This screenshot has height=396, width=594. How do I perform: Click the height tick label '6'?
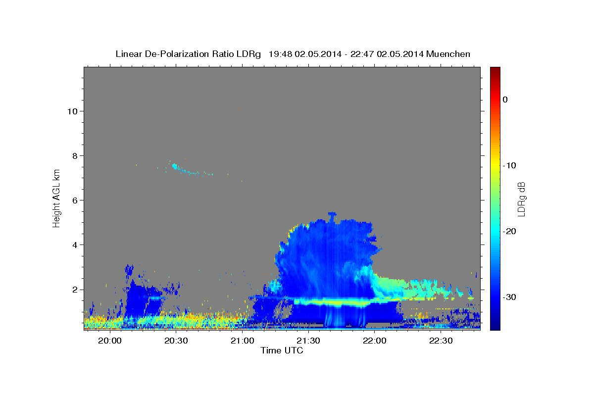coord(74,200)
